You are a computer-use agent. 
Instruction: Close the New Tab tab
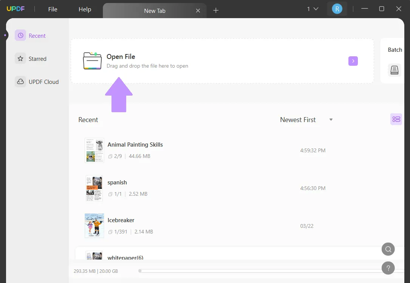(198, 11)
